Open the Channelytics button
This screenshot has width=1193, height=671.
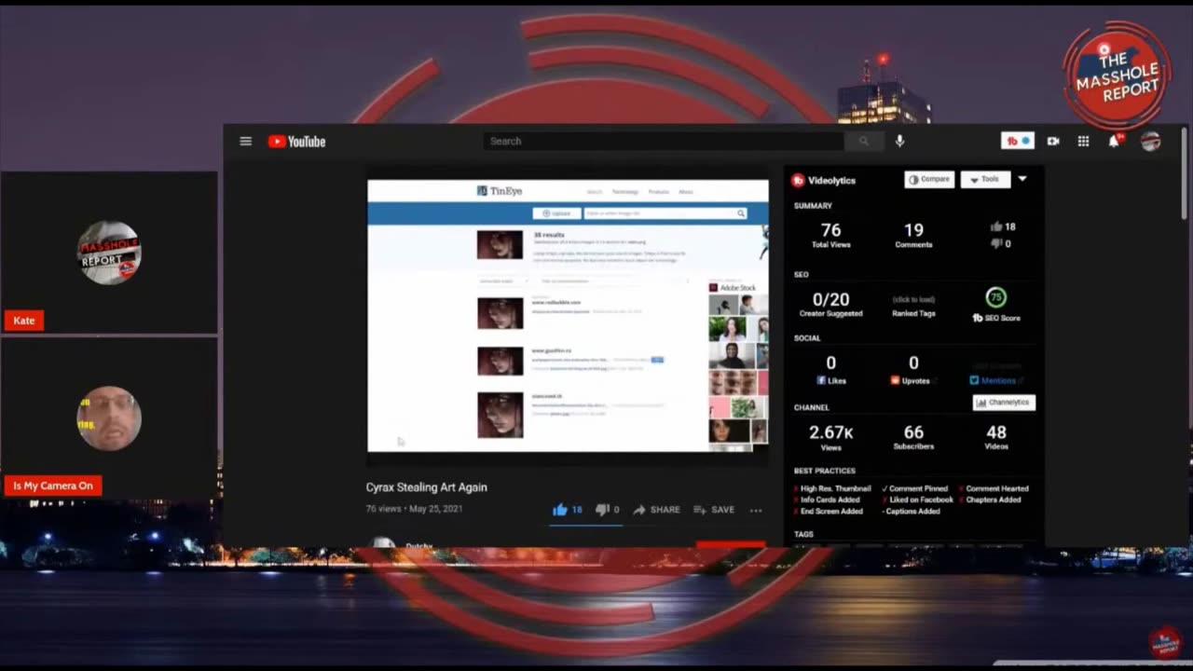tap(1004, 403)
